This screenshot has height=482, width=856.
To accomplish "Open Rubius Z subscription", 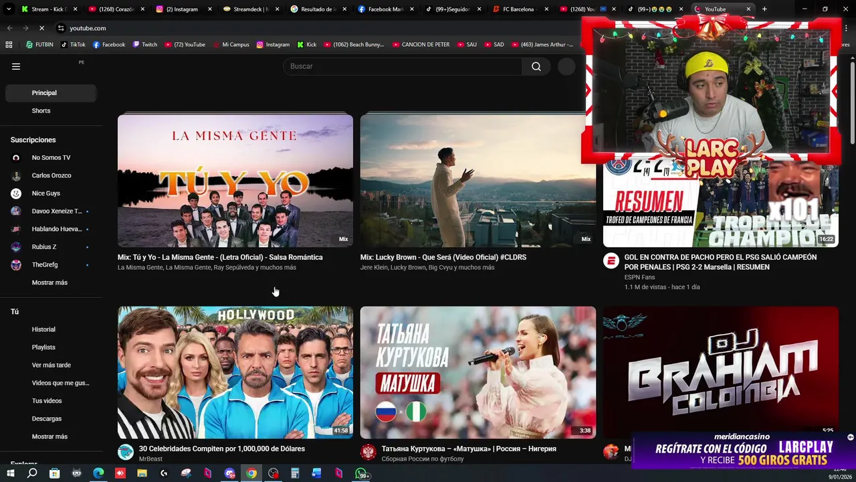I will 51,247.
